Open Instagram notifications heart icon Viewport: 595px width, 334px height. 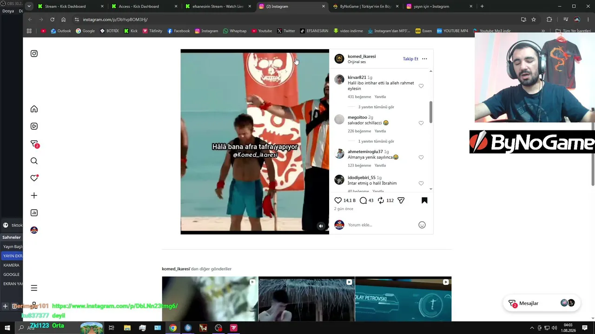point(34,178)
